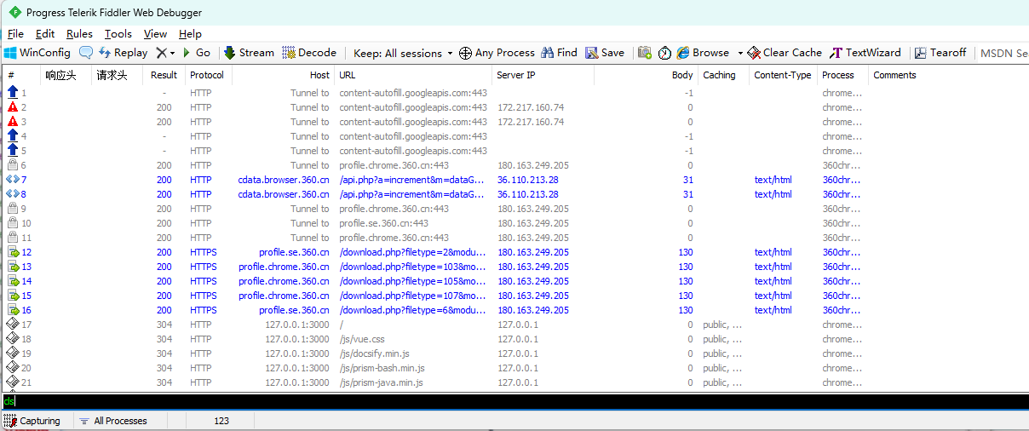
Task: Sort by the Host column header
Action: [283, 75]
